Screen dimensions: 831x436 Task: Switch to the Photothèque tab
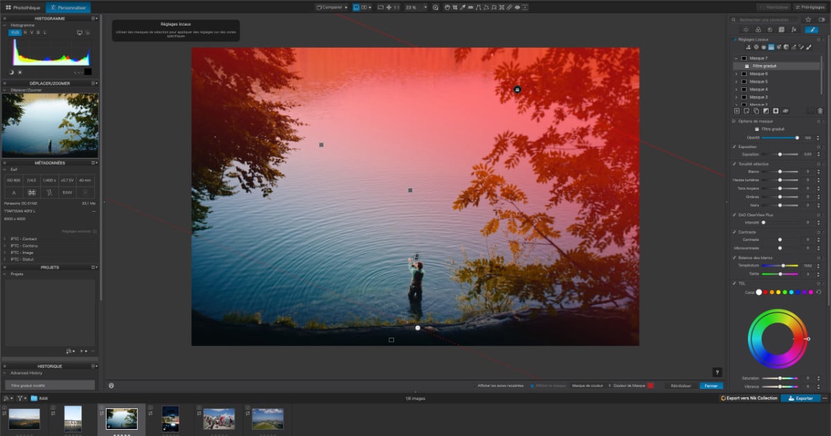tap(22, 7)
